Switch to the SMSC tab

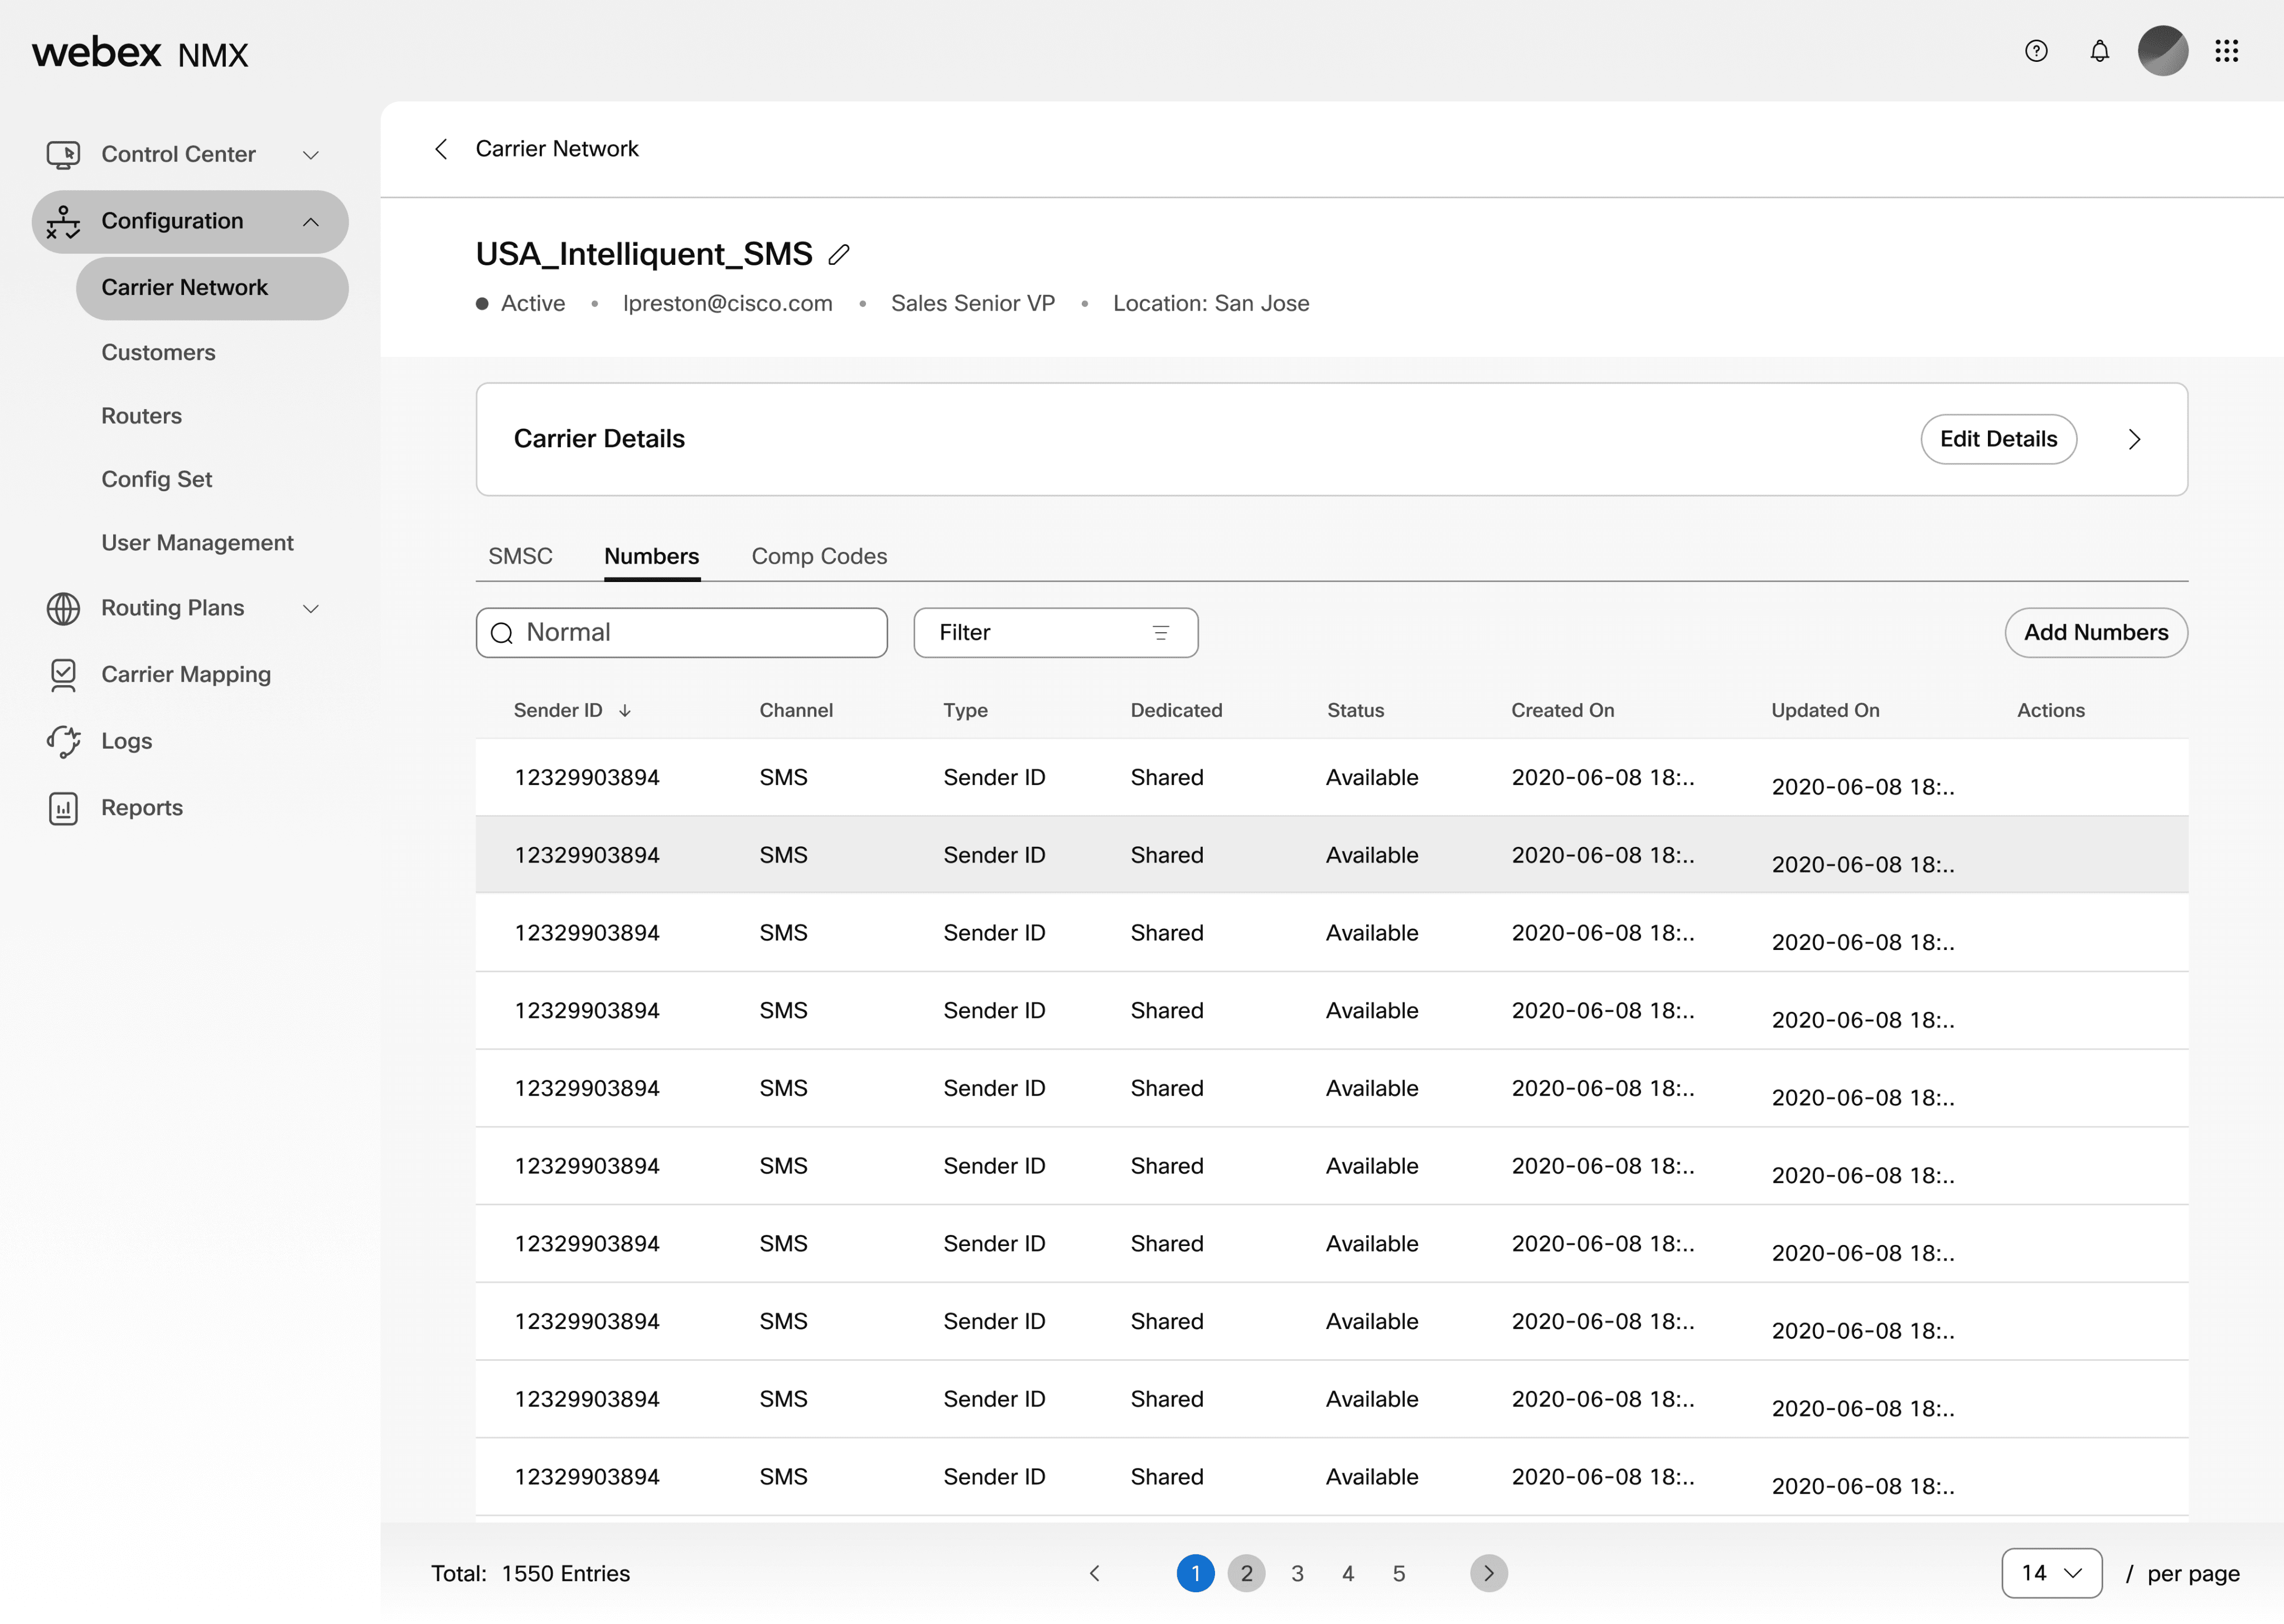click(520, 556)
